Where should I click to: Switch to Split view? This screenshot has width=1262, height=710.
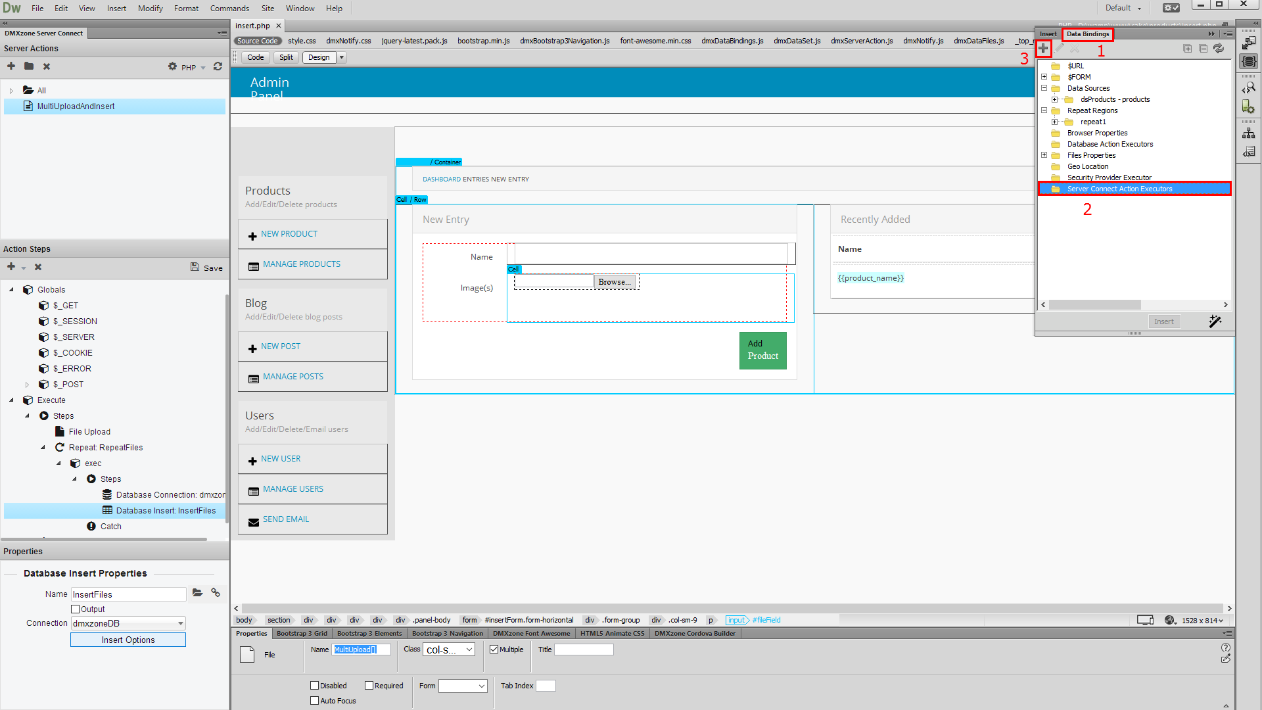click(x=286, y=57)
